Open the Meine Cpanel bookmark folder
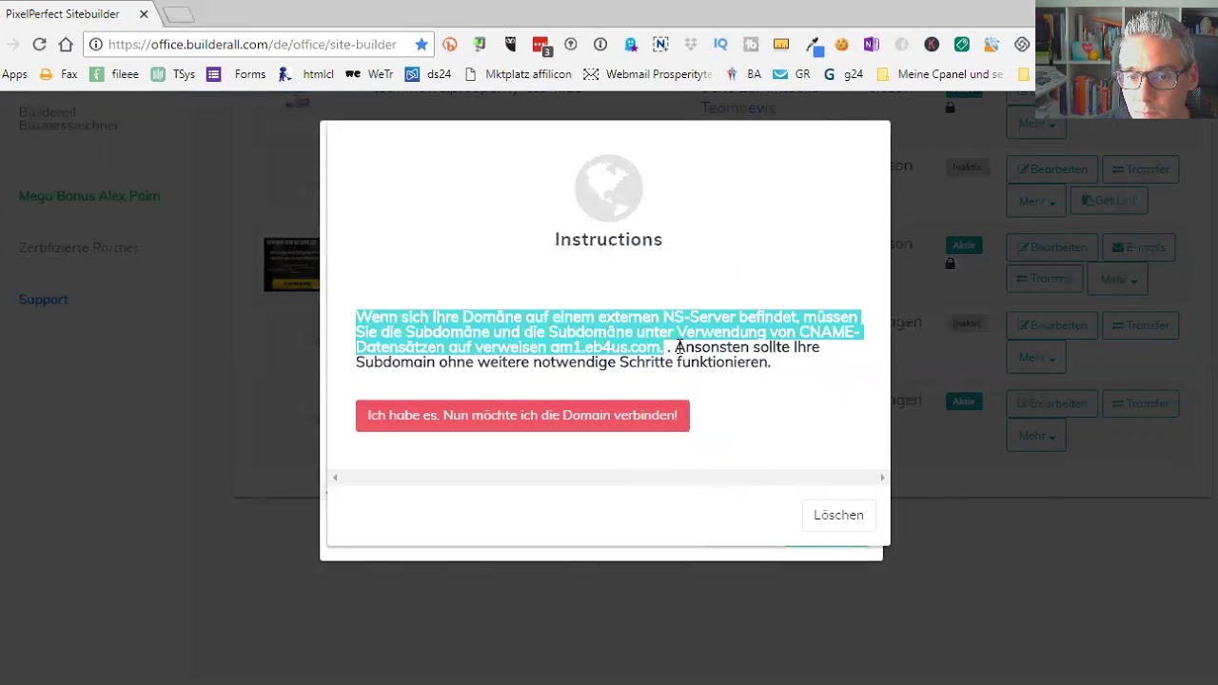Viewport: 1218px width, 685px height. [940, 74]
